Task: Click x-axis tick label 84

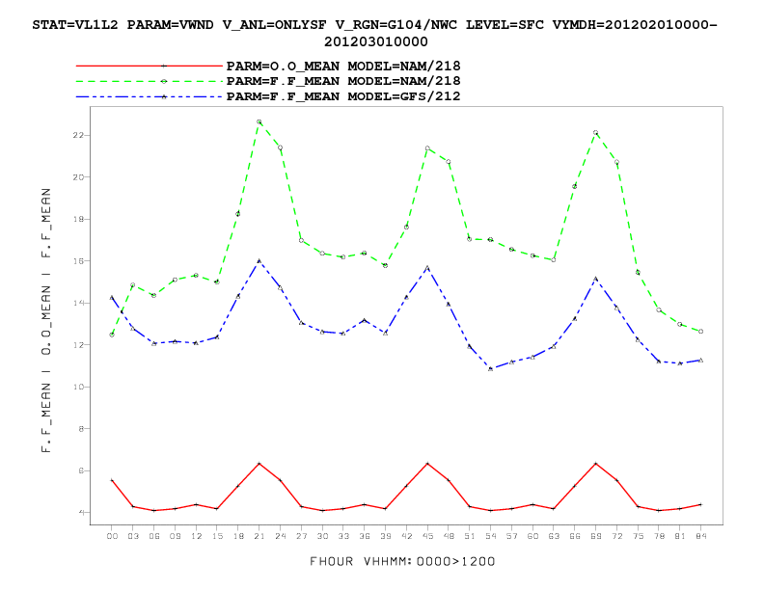Action: tap(701, 536)
